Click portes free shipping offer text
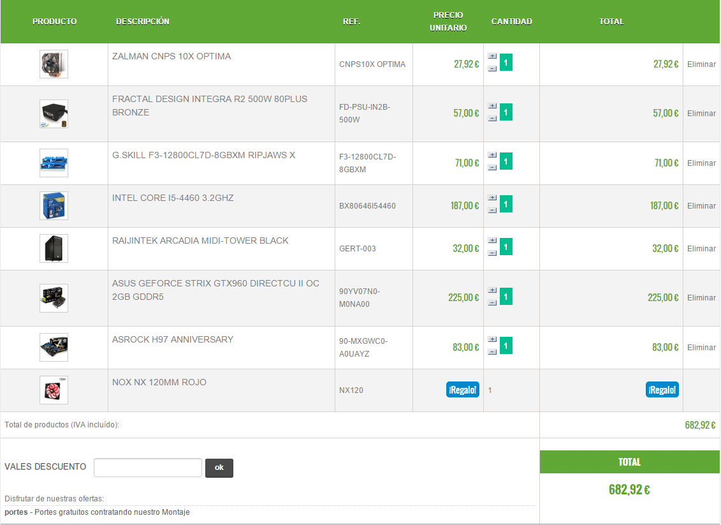Screen dimensions: 721x525 point(97,512)
